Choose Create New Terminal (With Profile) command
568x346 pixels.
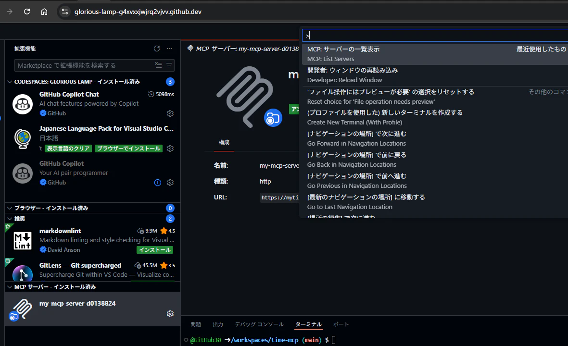435,117
